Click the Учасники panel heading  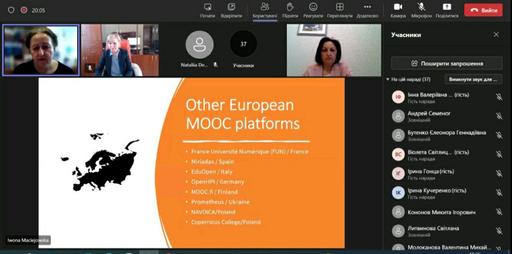click(406, 35)
